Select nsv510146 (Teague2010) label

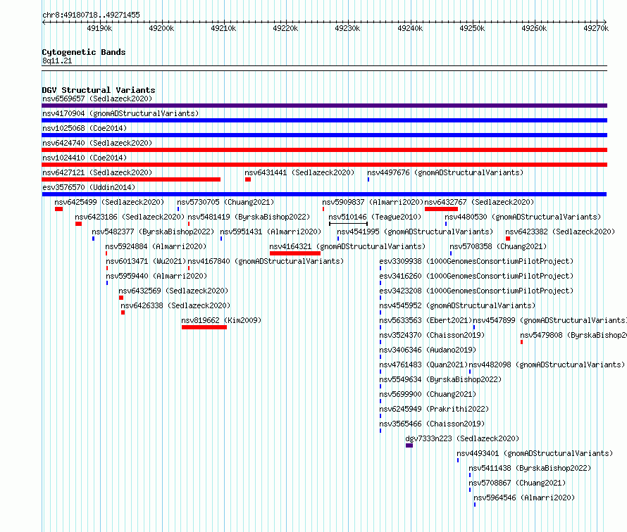point(375,217)
